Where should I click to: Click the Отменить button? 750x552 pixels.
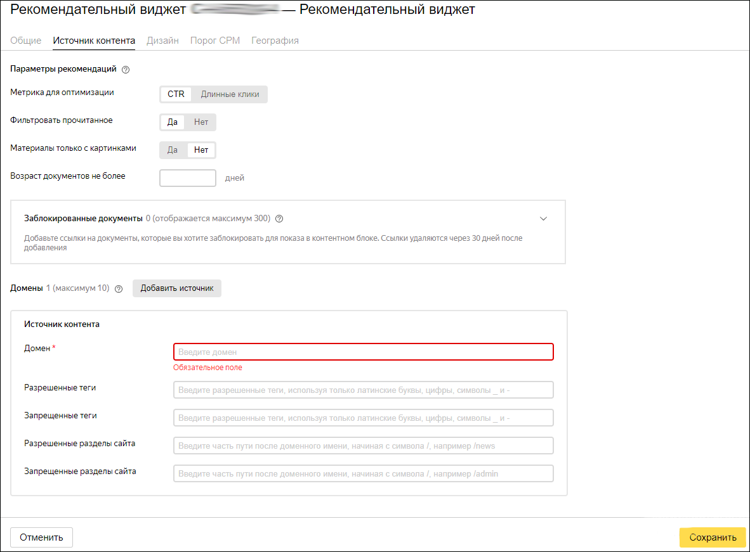(42, 537)
